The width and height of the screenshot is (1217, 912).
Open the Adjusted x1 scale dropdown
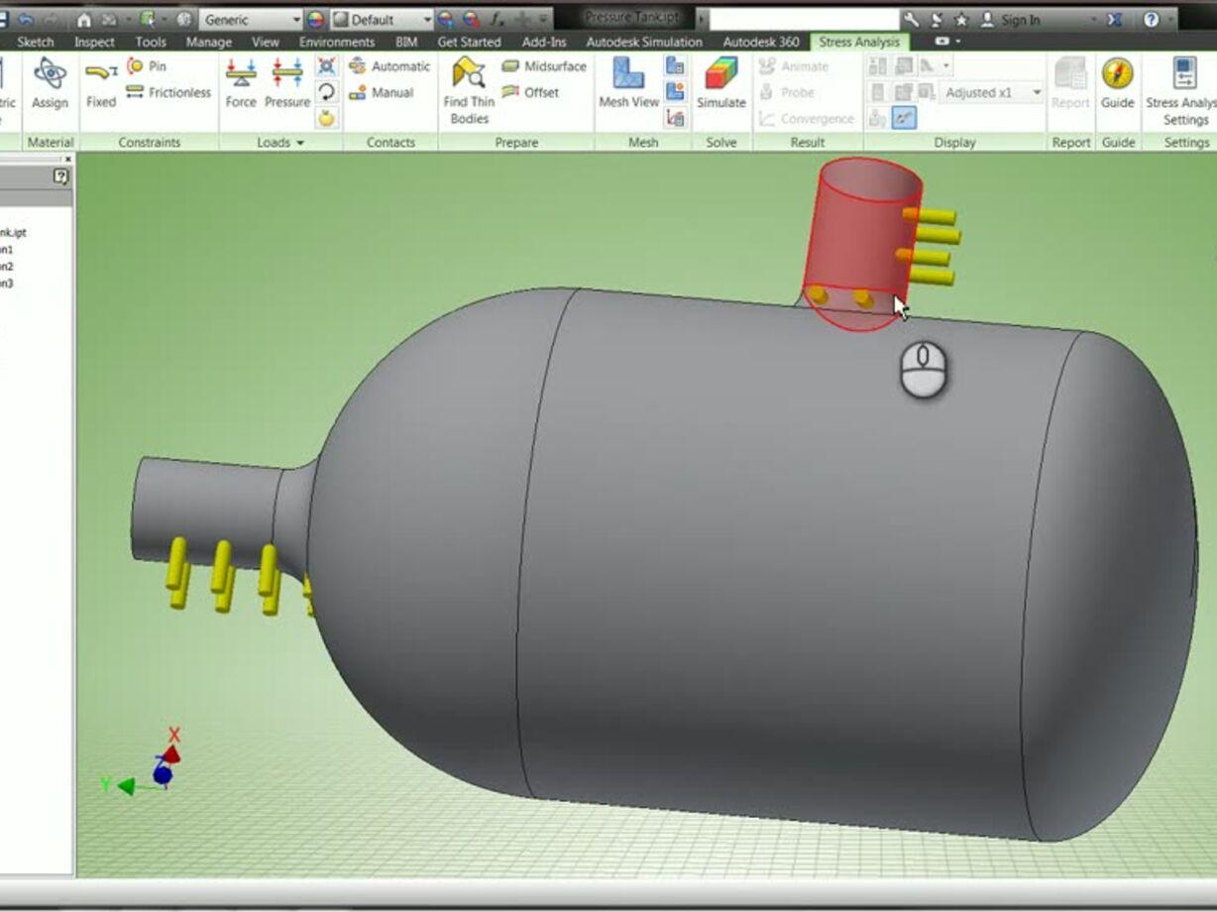[1039, 91]
